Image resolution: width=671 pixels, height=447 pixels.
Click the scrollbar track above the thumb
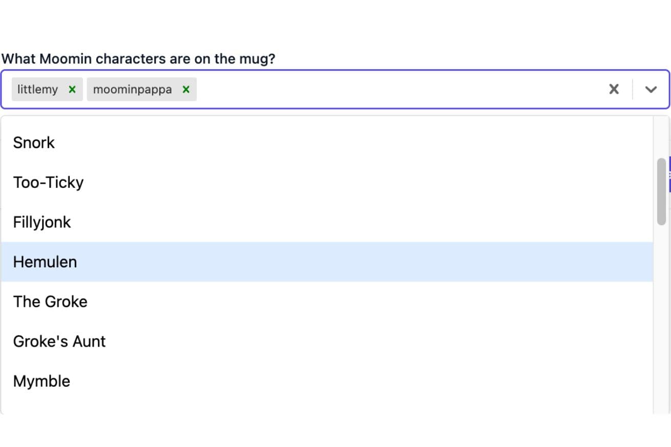(661, 137)
